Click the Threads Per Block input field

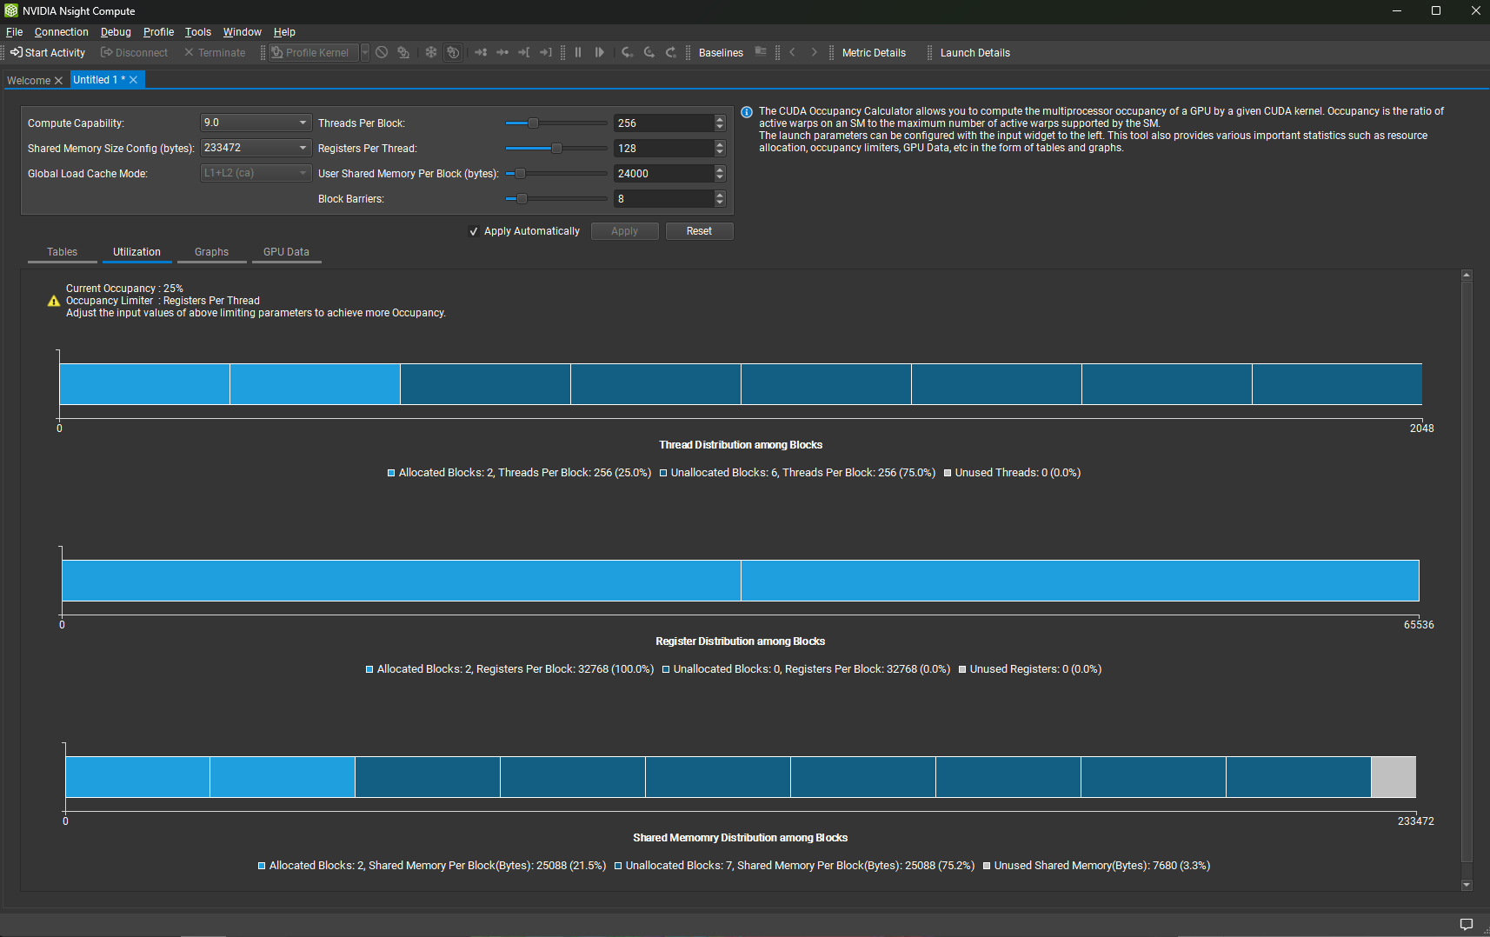tap(665, 123)
